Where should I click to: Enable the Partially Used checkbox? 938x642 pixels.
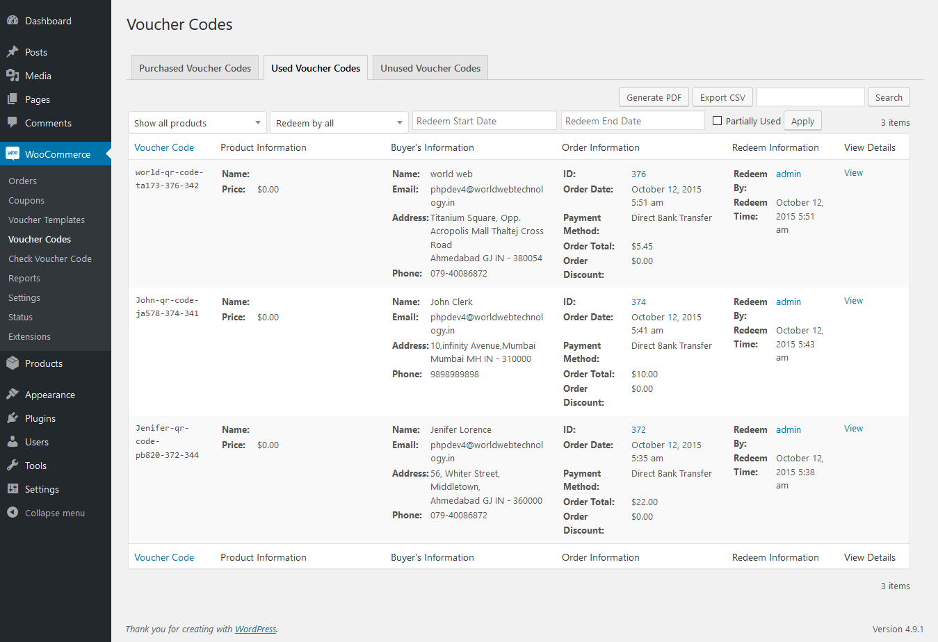[x=718, y=121]
